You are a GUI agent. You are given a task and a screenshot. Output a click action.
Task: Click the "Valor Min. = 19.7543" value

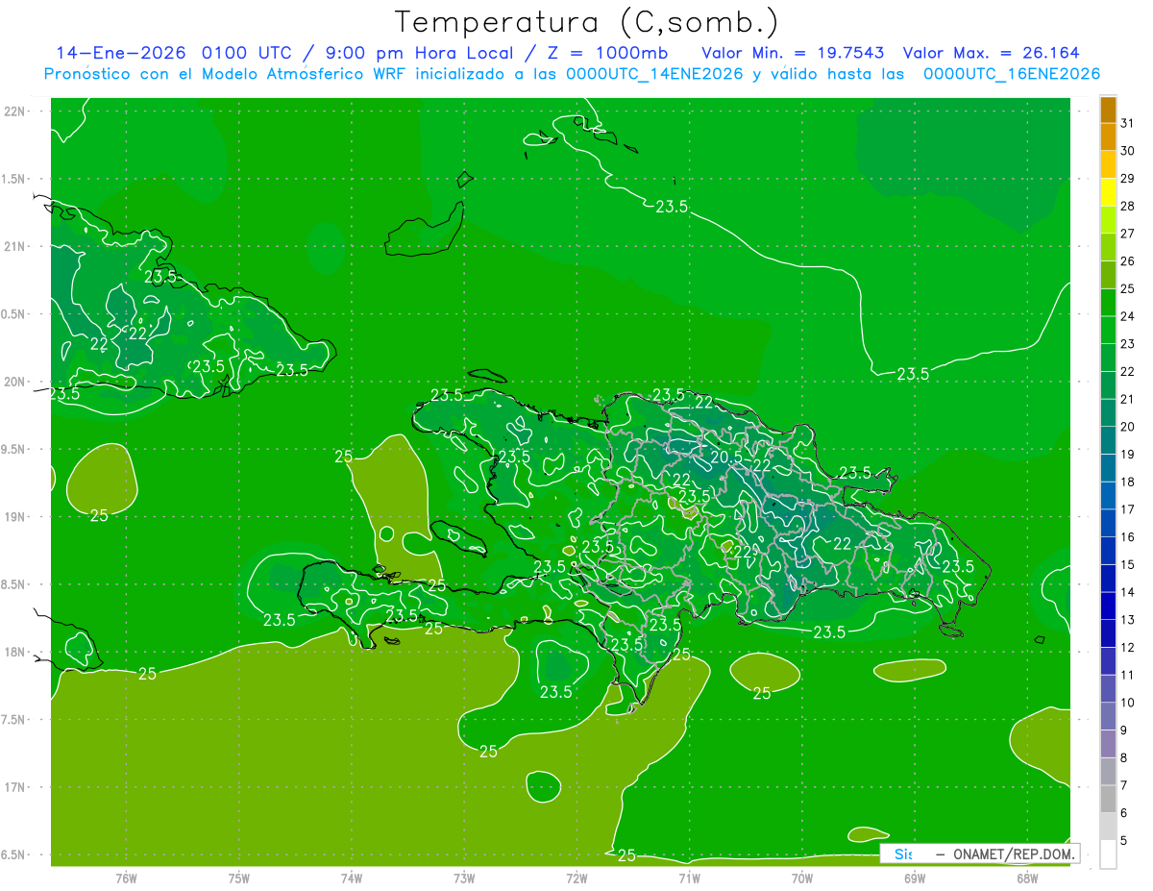click(x=793, y=53)
